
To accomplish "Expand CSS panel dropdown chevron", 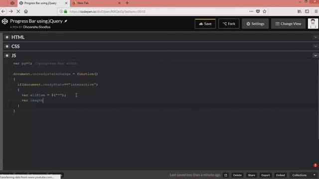I will click(316, 46).
